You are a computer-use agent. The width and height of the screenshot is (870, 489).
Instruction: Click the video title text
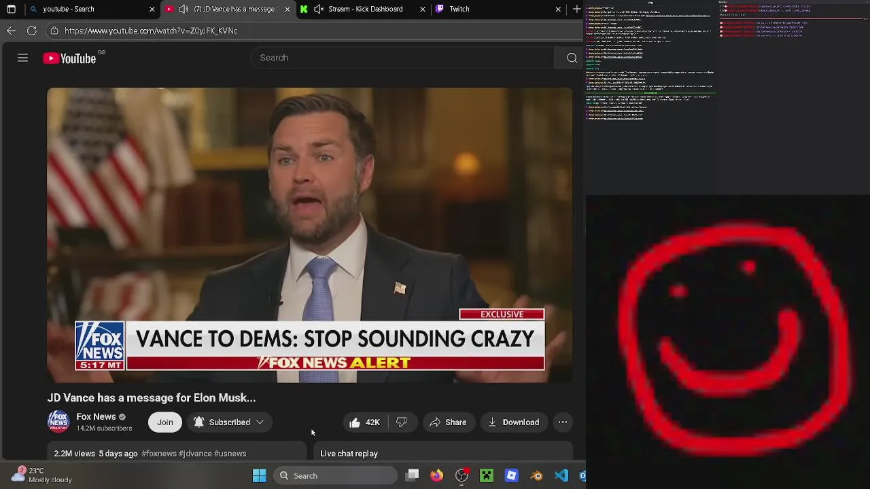[151, 398]
